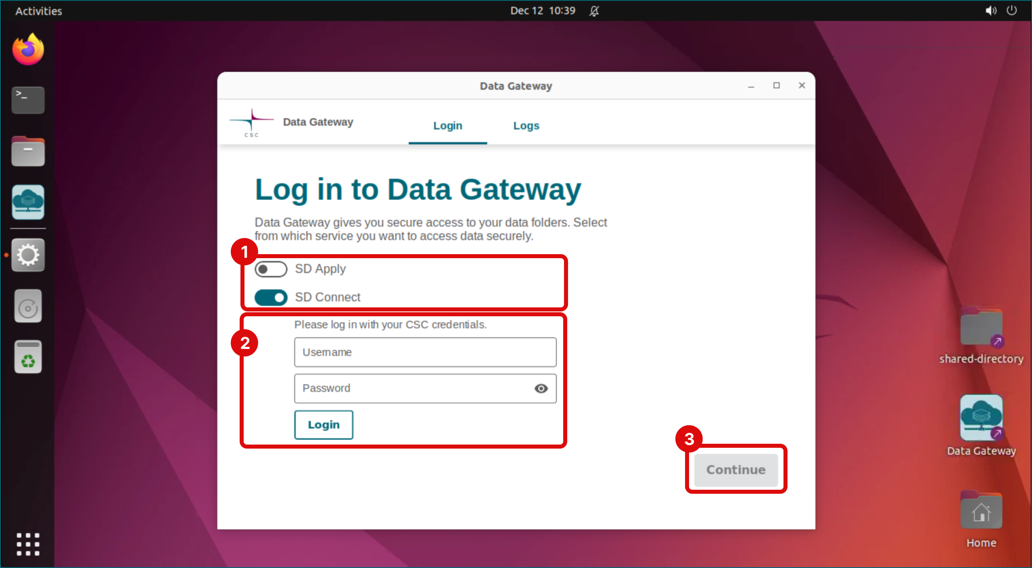
Task: Open the disc utility icon in dock
Action: tap(28, 306)
